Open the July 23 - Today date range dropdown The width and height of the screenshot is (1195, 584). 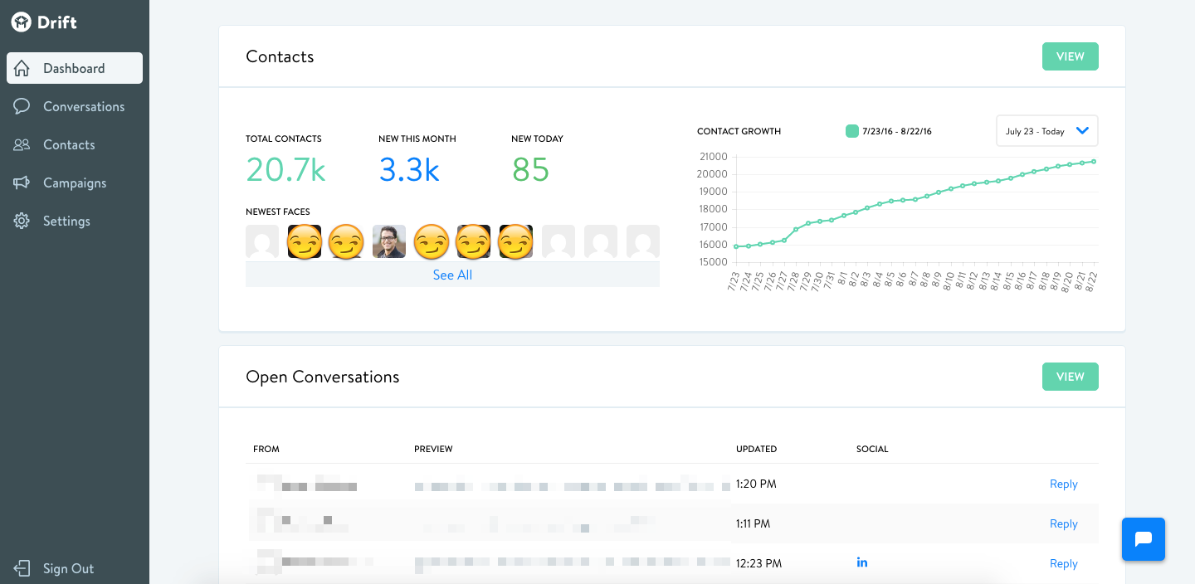click(x=1046, y=130)
